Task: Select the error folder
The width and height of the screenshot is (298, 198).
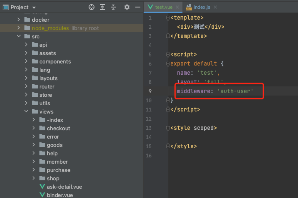Action: pyautogui.click(x=53, y=137)
